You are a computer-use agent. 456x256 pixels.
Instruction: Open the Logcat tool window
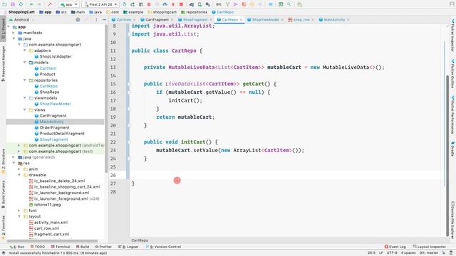click(128, 247)
